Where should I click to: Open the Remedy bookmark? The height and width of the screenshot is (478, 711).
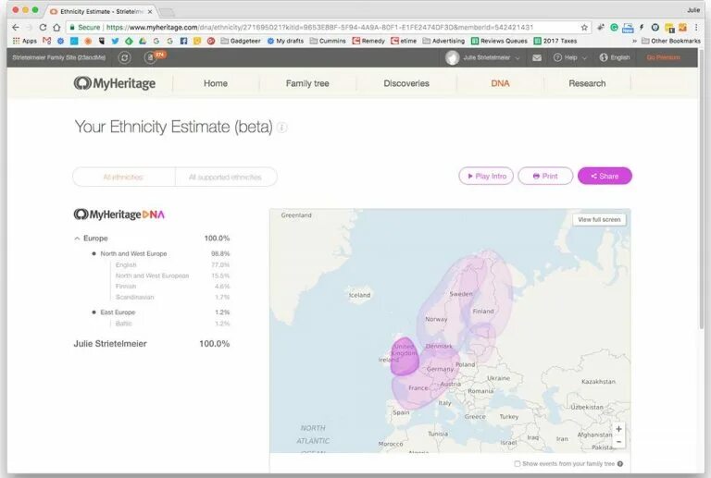point(368,41)
